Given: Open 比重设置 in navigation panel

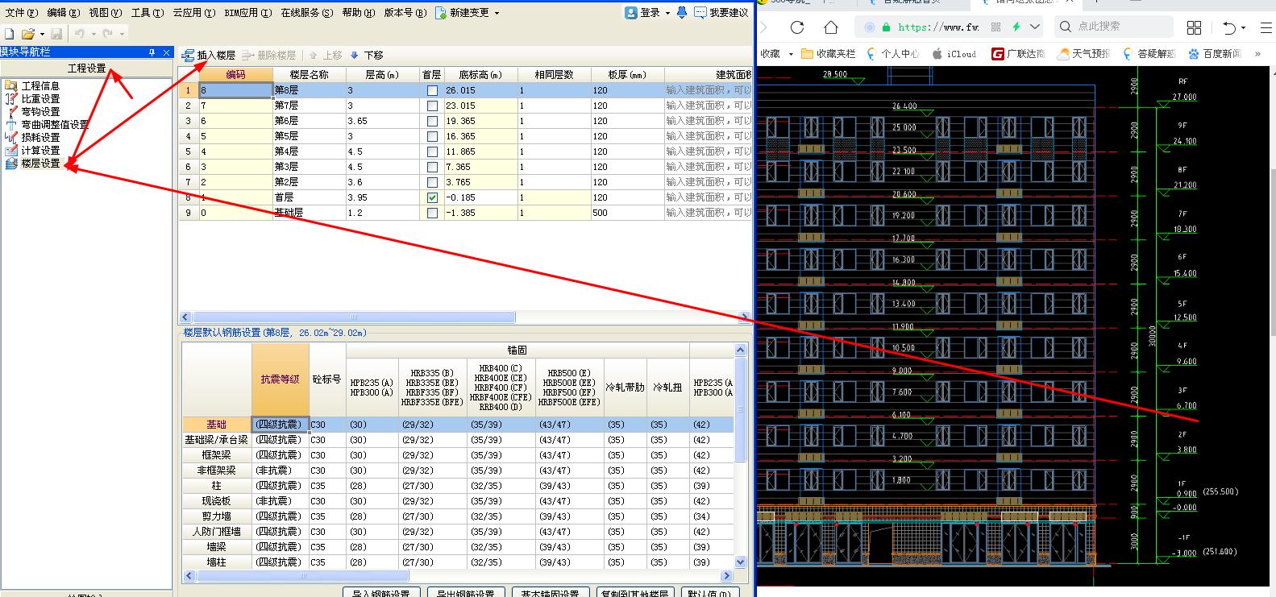Looking at the screenshot, I should click(x=32, y=98).
